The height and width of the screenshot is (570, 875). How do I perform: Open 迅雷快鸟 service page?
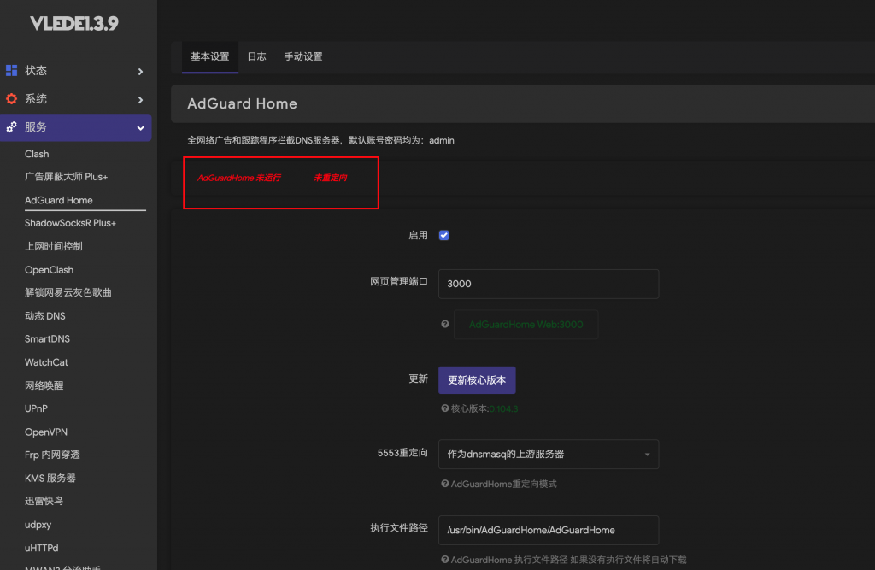coord(44,501)
